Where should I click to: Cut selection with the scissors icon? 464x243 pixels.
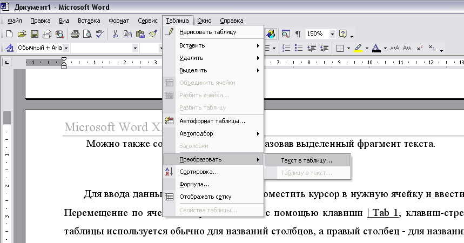(115, 34)
